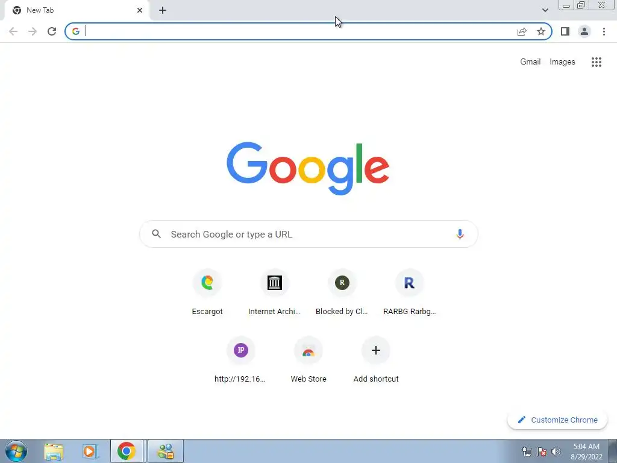Share this page icon in address bar

tap(522, 31)
